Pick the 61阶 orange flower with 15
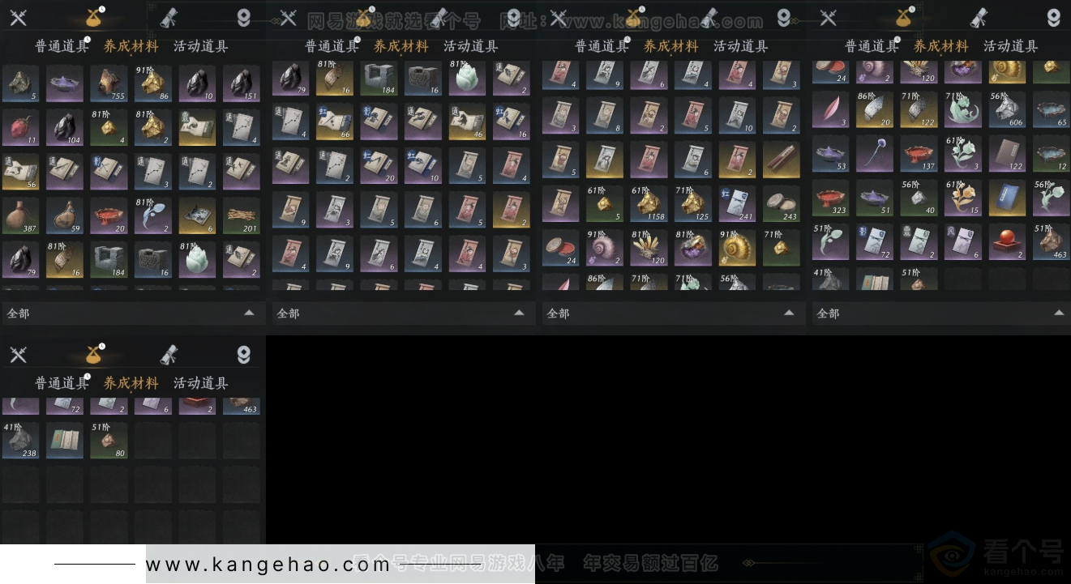 (x=963, y=197)
